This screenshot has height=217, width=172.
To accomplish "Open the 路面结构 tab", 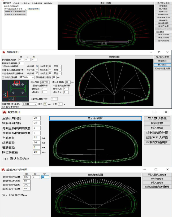I will [x=48, y=3].
